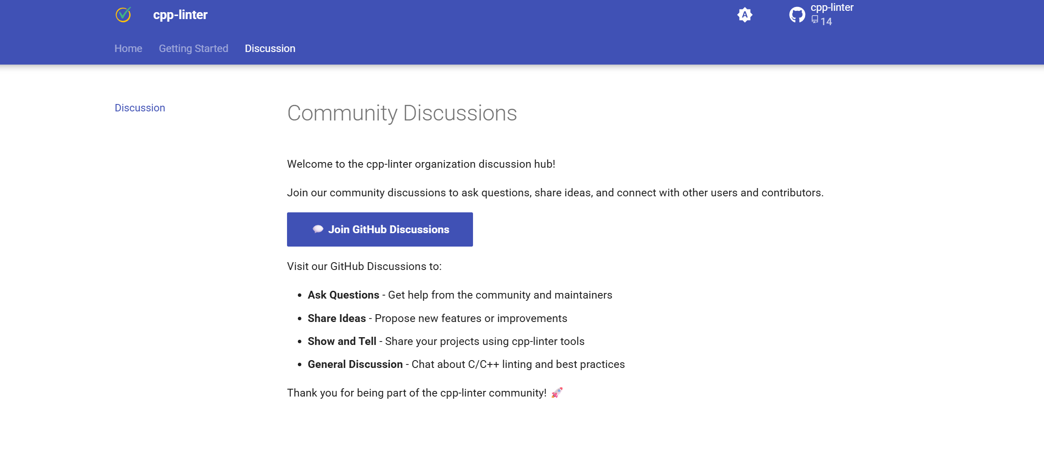Click the rocket emoji after the thank you message

[557, 393]
